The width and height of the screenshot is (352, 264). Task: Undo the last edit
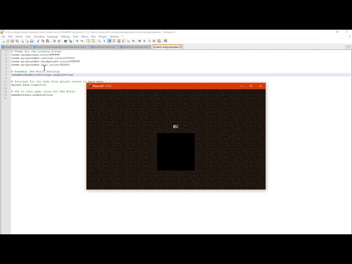(54, 41)
